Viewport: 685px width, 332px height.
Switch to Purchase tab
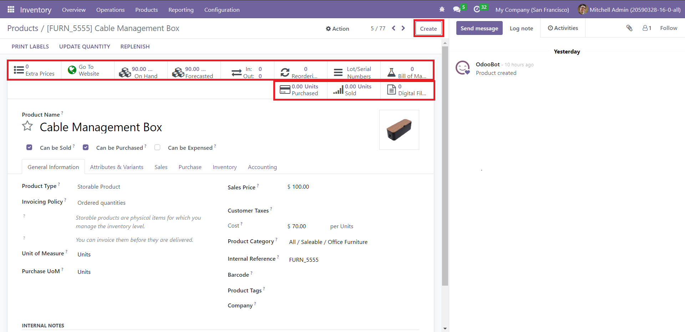point(190,167)
